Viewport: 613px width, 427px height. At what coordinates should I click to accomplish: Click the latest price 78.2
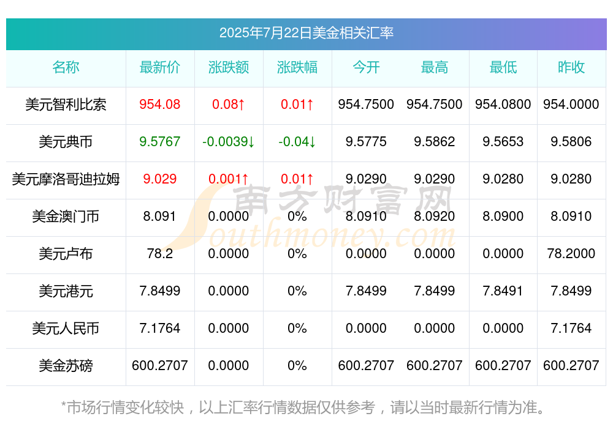point(160,254)
